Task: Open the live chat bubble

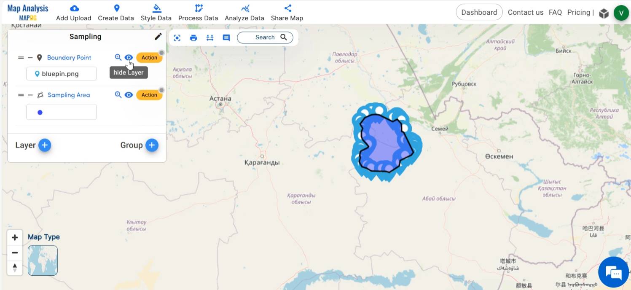Action: point(613,272)
